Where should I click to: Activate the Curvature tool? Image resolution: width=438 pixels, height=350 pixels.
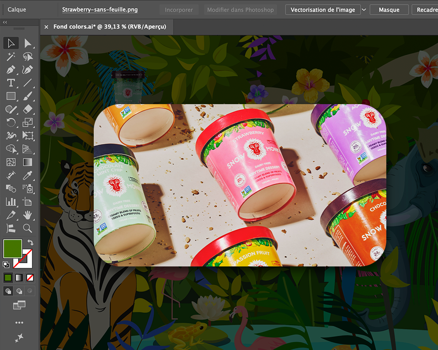pos(28,70)
